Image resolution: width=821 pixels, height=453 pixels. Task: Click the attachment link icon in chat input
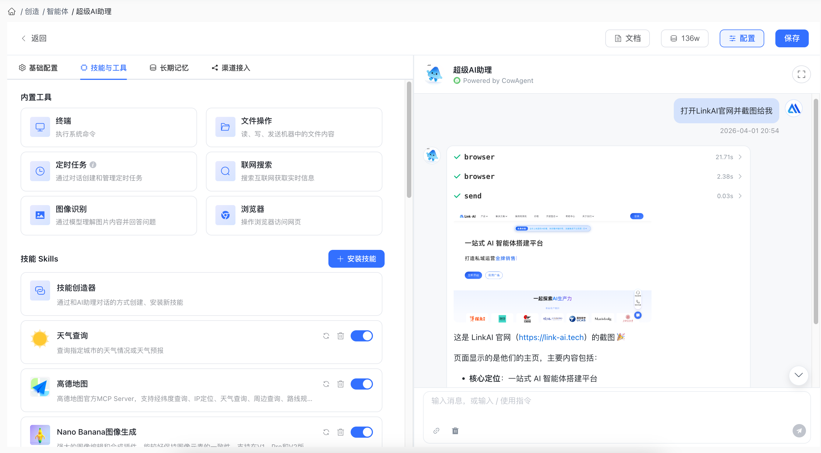436,431
